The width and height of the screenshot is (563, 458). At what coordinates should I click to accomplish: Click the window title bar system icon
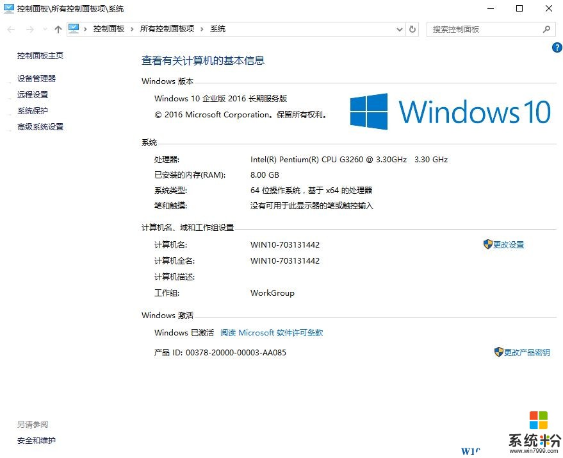click(x=8, y=8)
